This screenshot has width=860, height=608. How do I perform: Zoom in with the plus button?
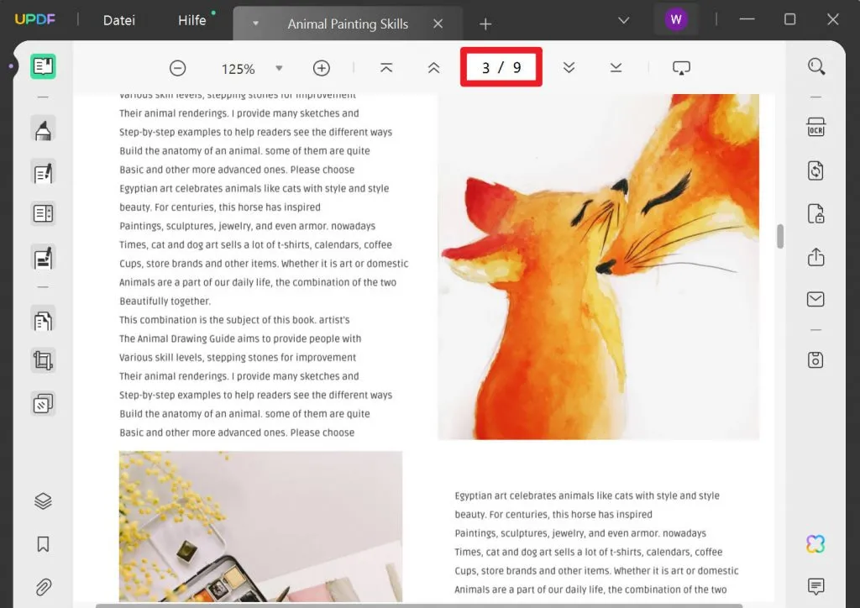[x=322, y=68]
